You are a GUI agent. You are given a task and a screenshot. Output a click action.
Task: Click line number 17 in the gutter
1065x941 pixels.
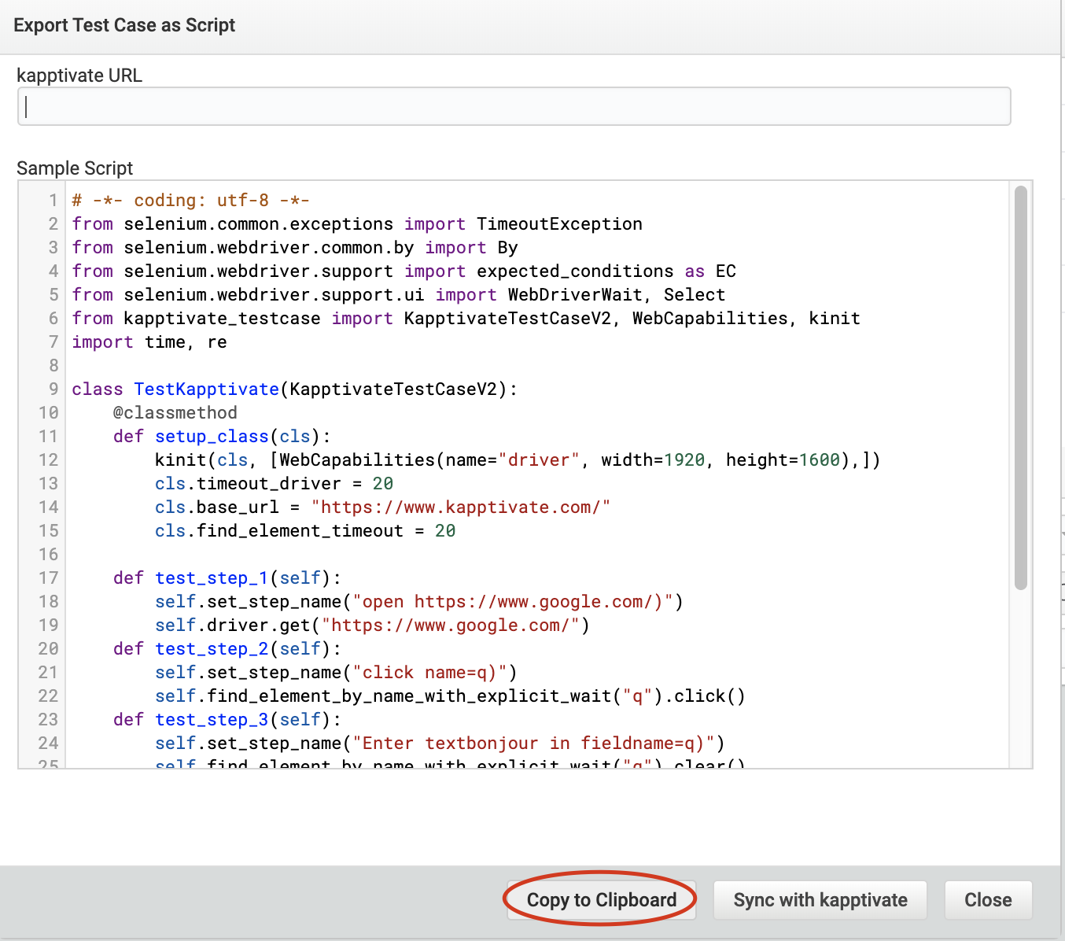[x=49, y=578]
